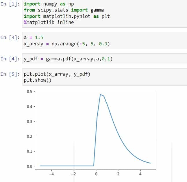Viewport: 187px width, 182px height.
Task: Click the plt.show() line
Action: (x=38, y=80)
